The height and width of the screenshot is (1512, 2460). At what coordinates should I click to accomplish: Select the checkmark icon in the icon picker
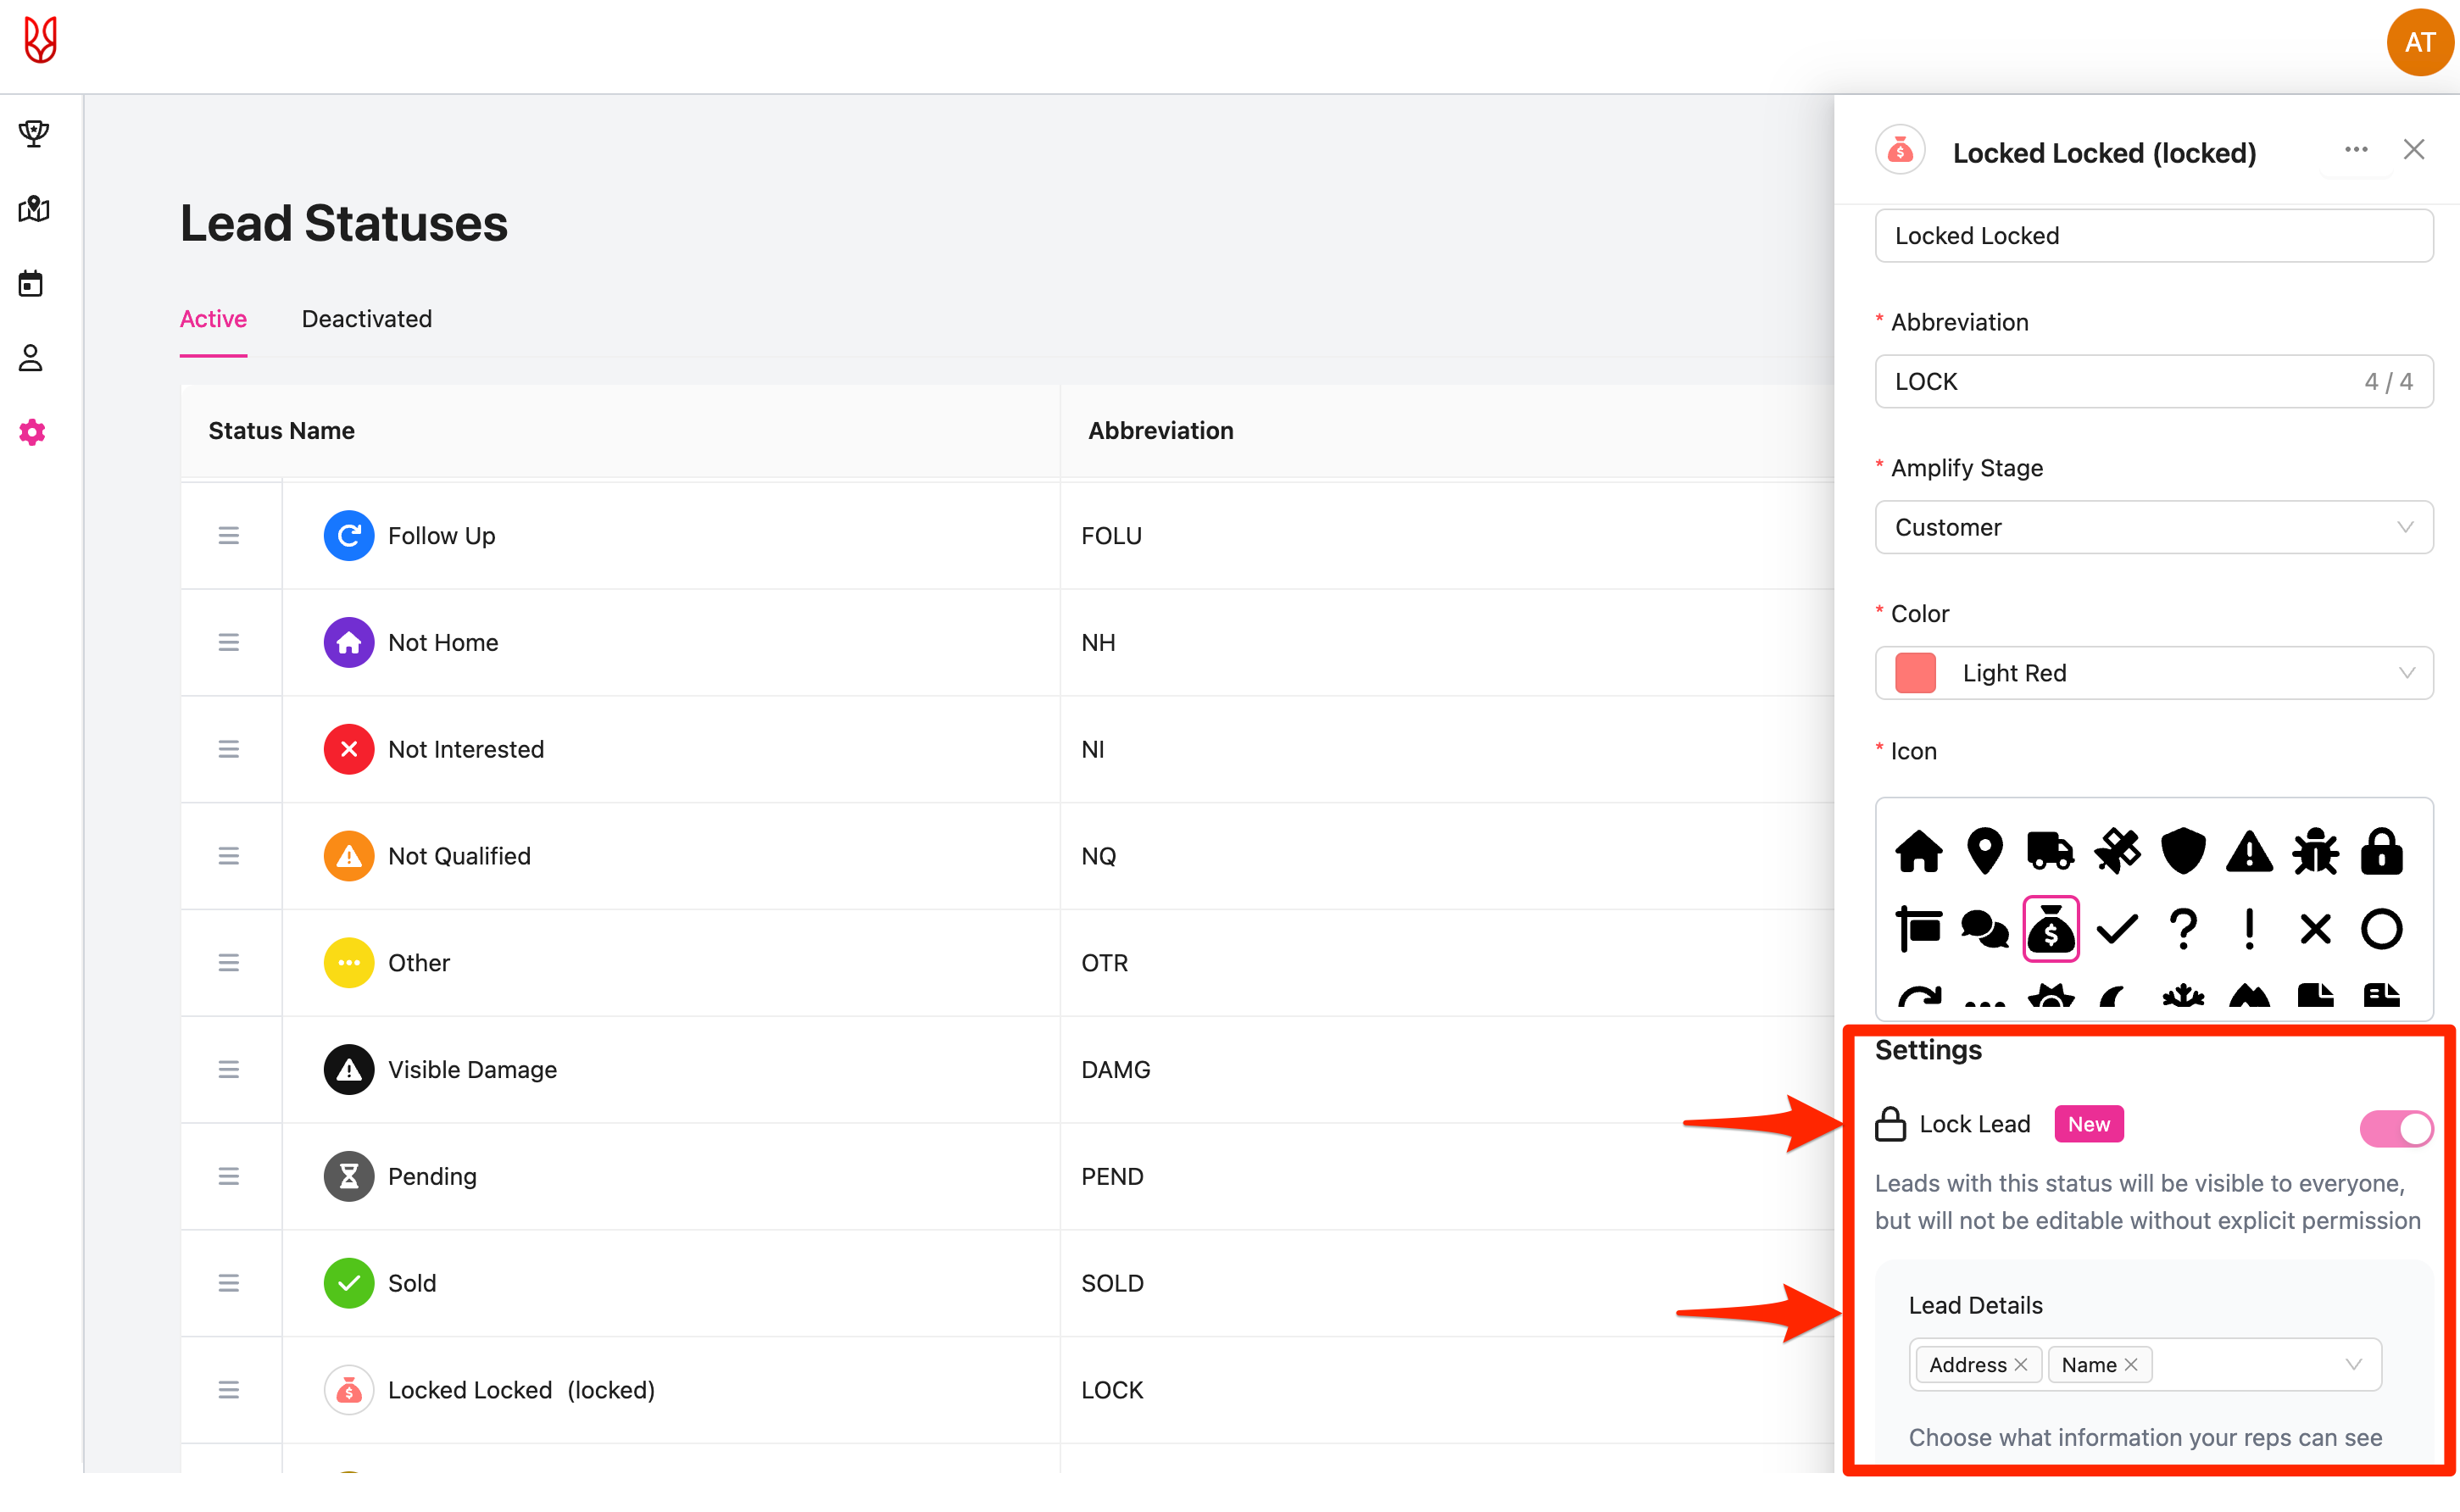(x=2117, y=929)
